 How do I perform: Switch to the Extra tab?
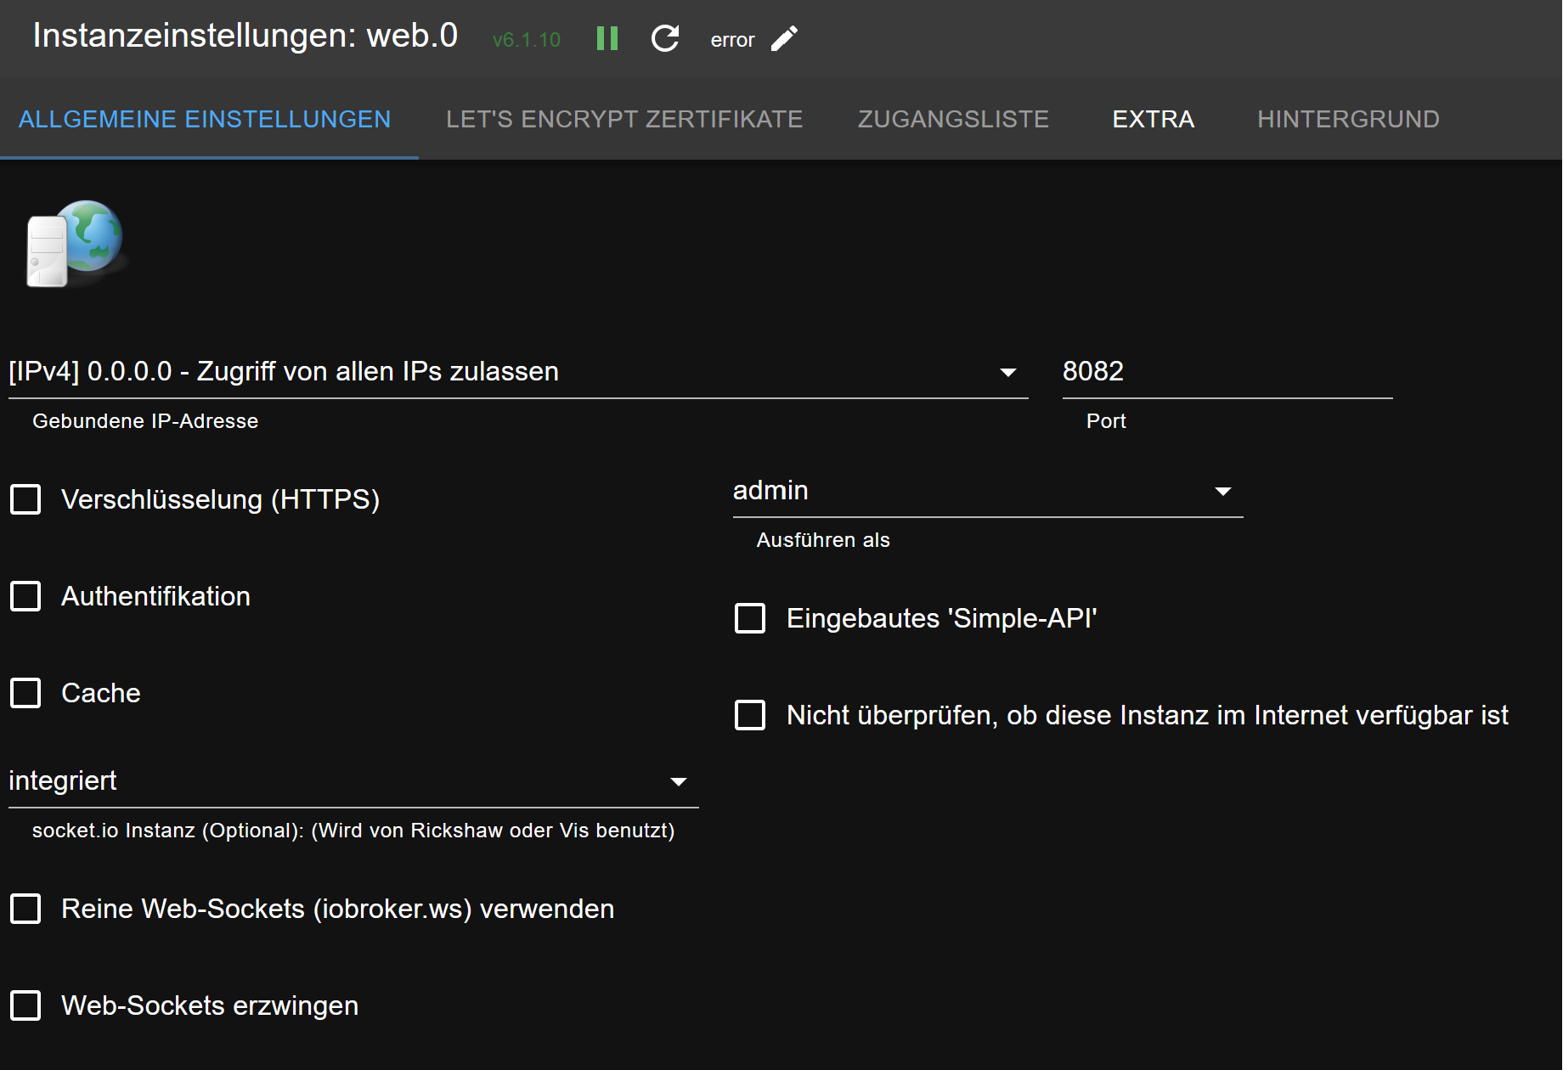tap(1154, 119)
